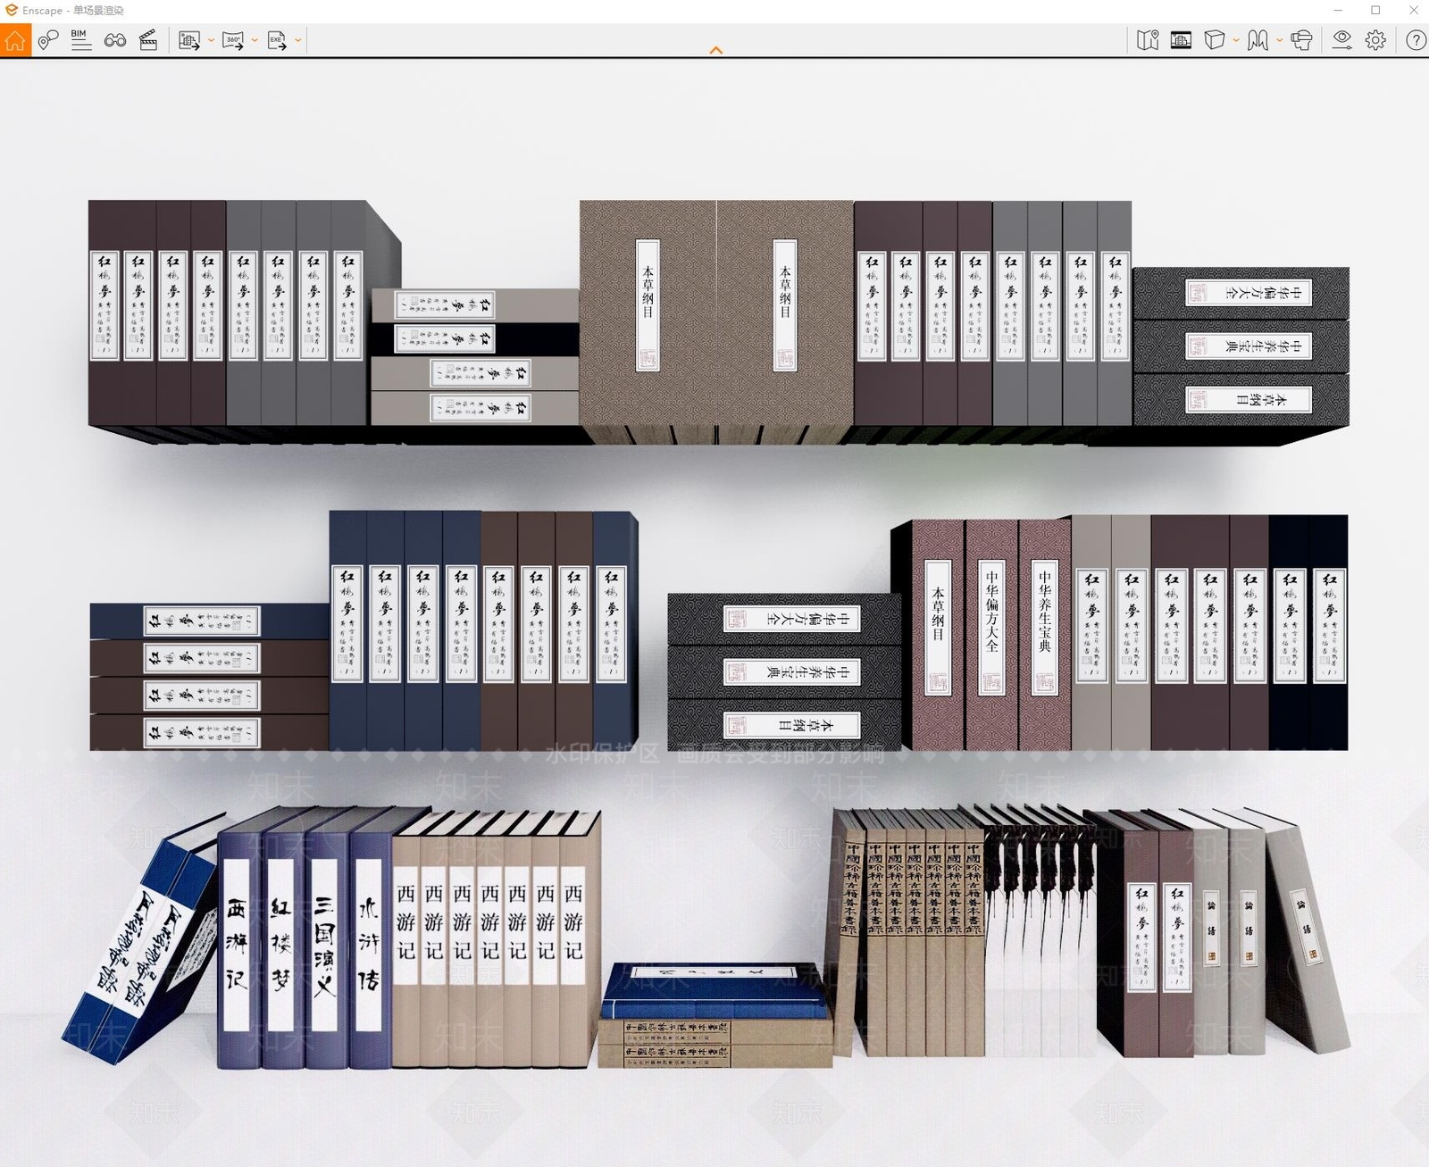Open collaborative annotations speech-bubble pin tool
The width and height of the screenshot is (1429, 1167).
coord(48,40)
